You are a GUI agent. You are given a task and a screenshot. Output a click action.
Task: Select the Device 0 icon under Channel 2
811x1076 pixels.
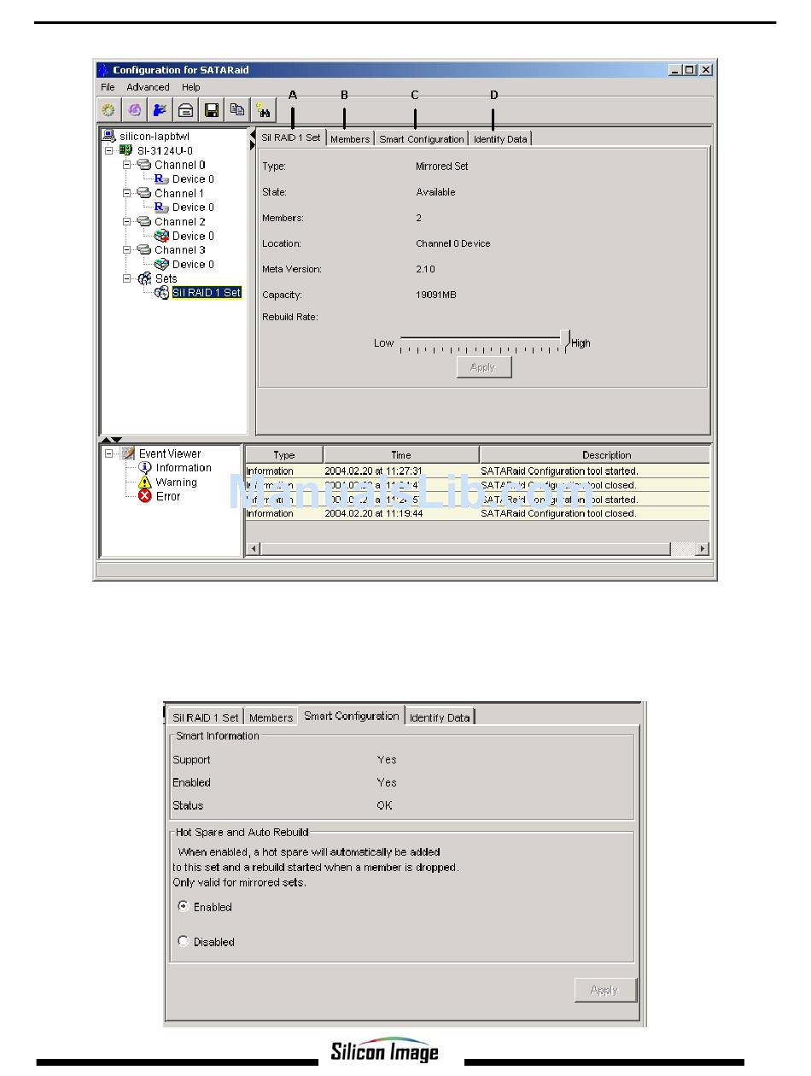tap(161, 236)
